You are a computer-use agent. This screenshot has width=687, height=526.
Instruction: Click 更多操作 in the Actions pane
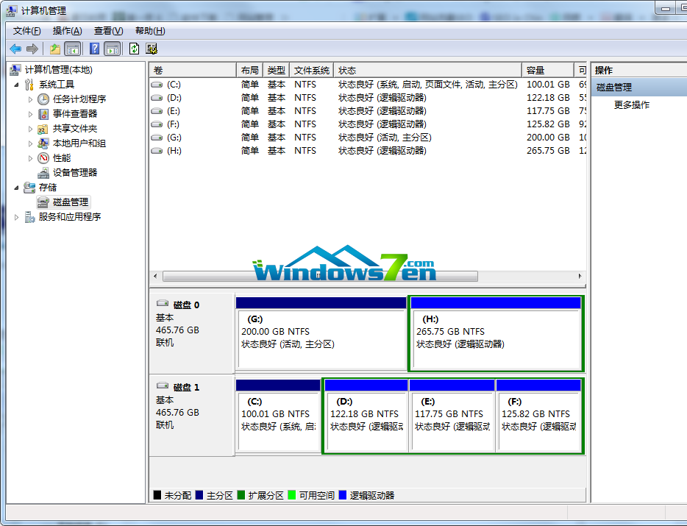632,105
